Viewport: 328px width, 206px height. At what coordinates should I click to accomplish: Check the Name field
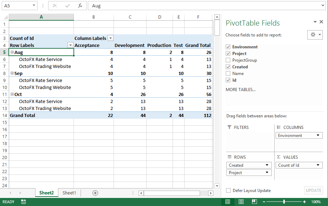pyautogui.click(x=228, y=74)
